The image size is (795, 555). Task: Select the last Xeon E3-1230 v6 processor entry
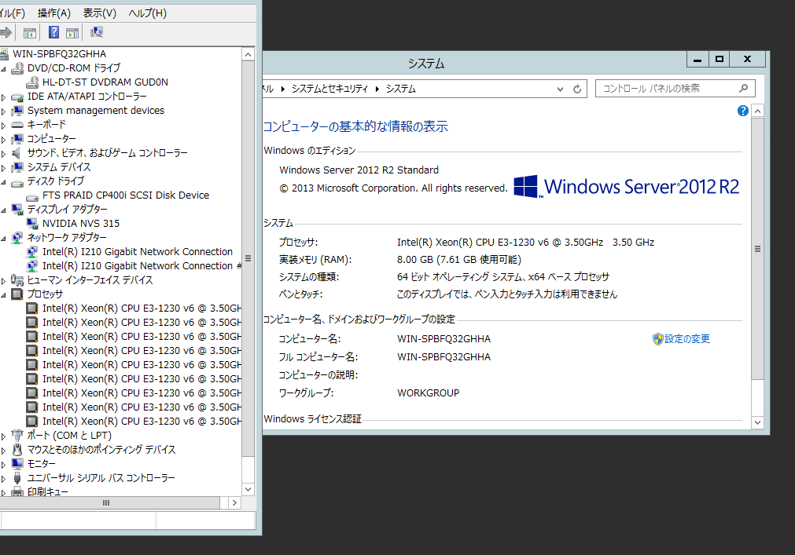click(x=142, y=421)
